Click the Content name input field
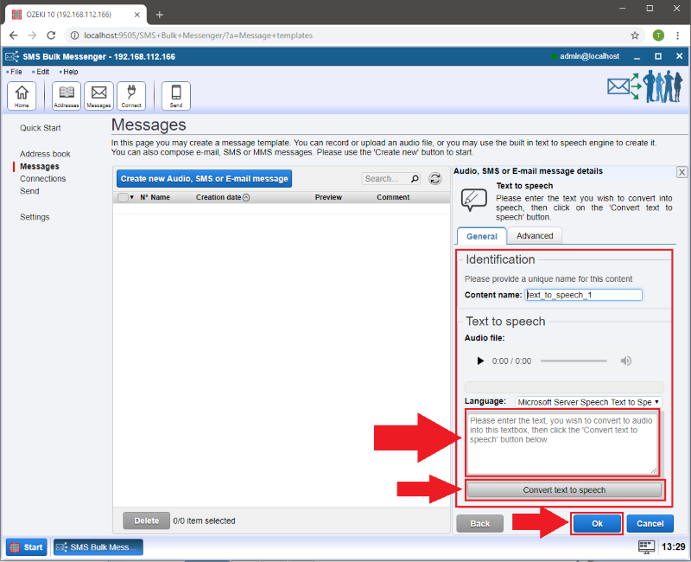The image size is (691, 562). point(584,295)
